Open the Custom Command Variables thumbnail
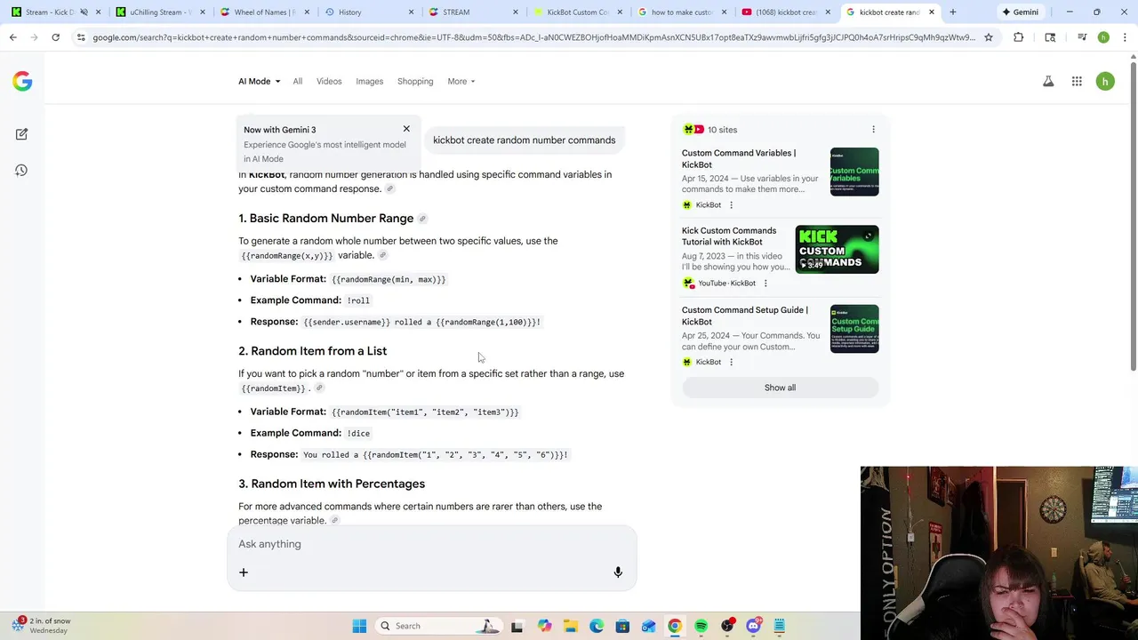Viewport: 1138px width, 640px height. [x=854, y=172]
